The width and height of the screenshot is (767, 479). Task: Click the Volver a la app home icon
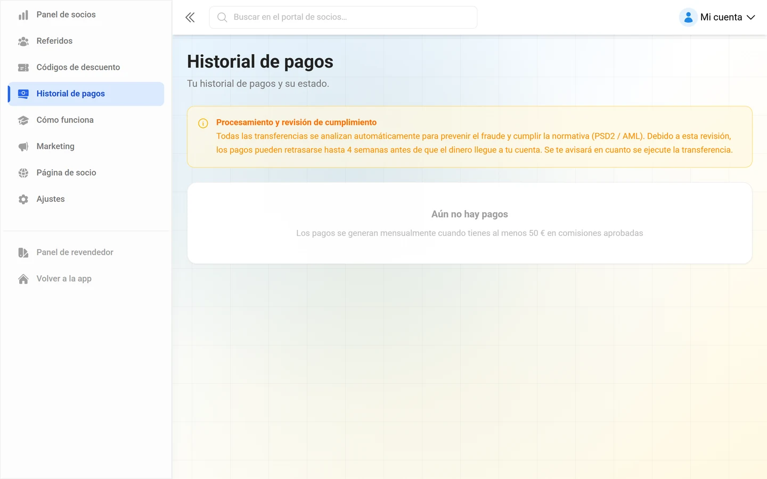point(23,279)
